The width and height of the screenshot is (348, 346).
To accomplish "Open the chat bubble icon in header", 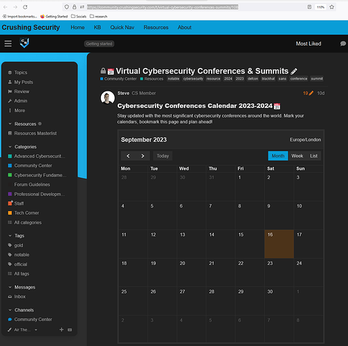I will [x=343, y=44].
